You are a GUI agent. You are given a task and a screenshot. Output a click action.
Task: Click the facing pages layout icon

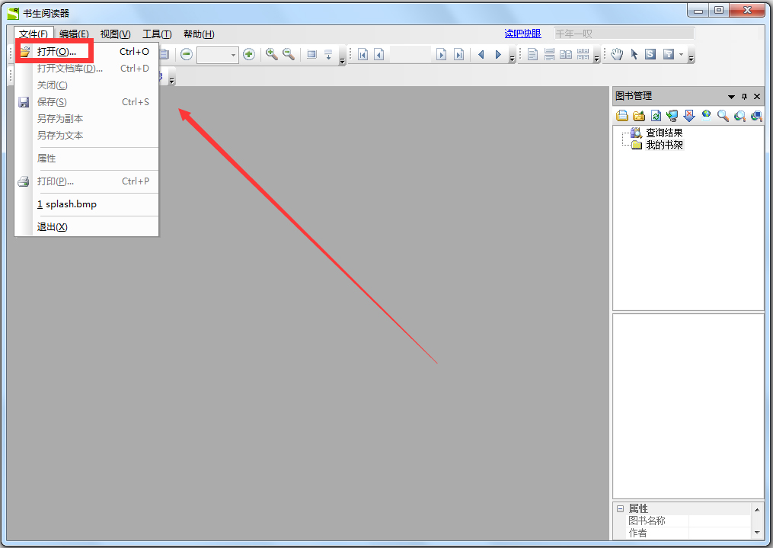[x=566, y=54]
